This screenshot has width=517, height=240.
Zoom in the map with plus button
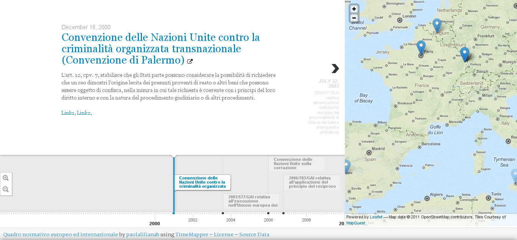[x=354, y=9]
